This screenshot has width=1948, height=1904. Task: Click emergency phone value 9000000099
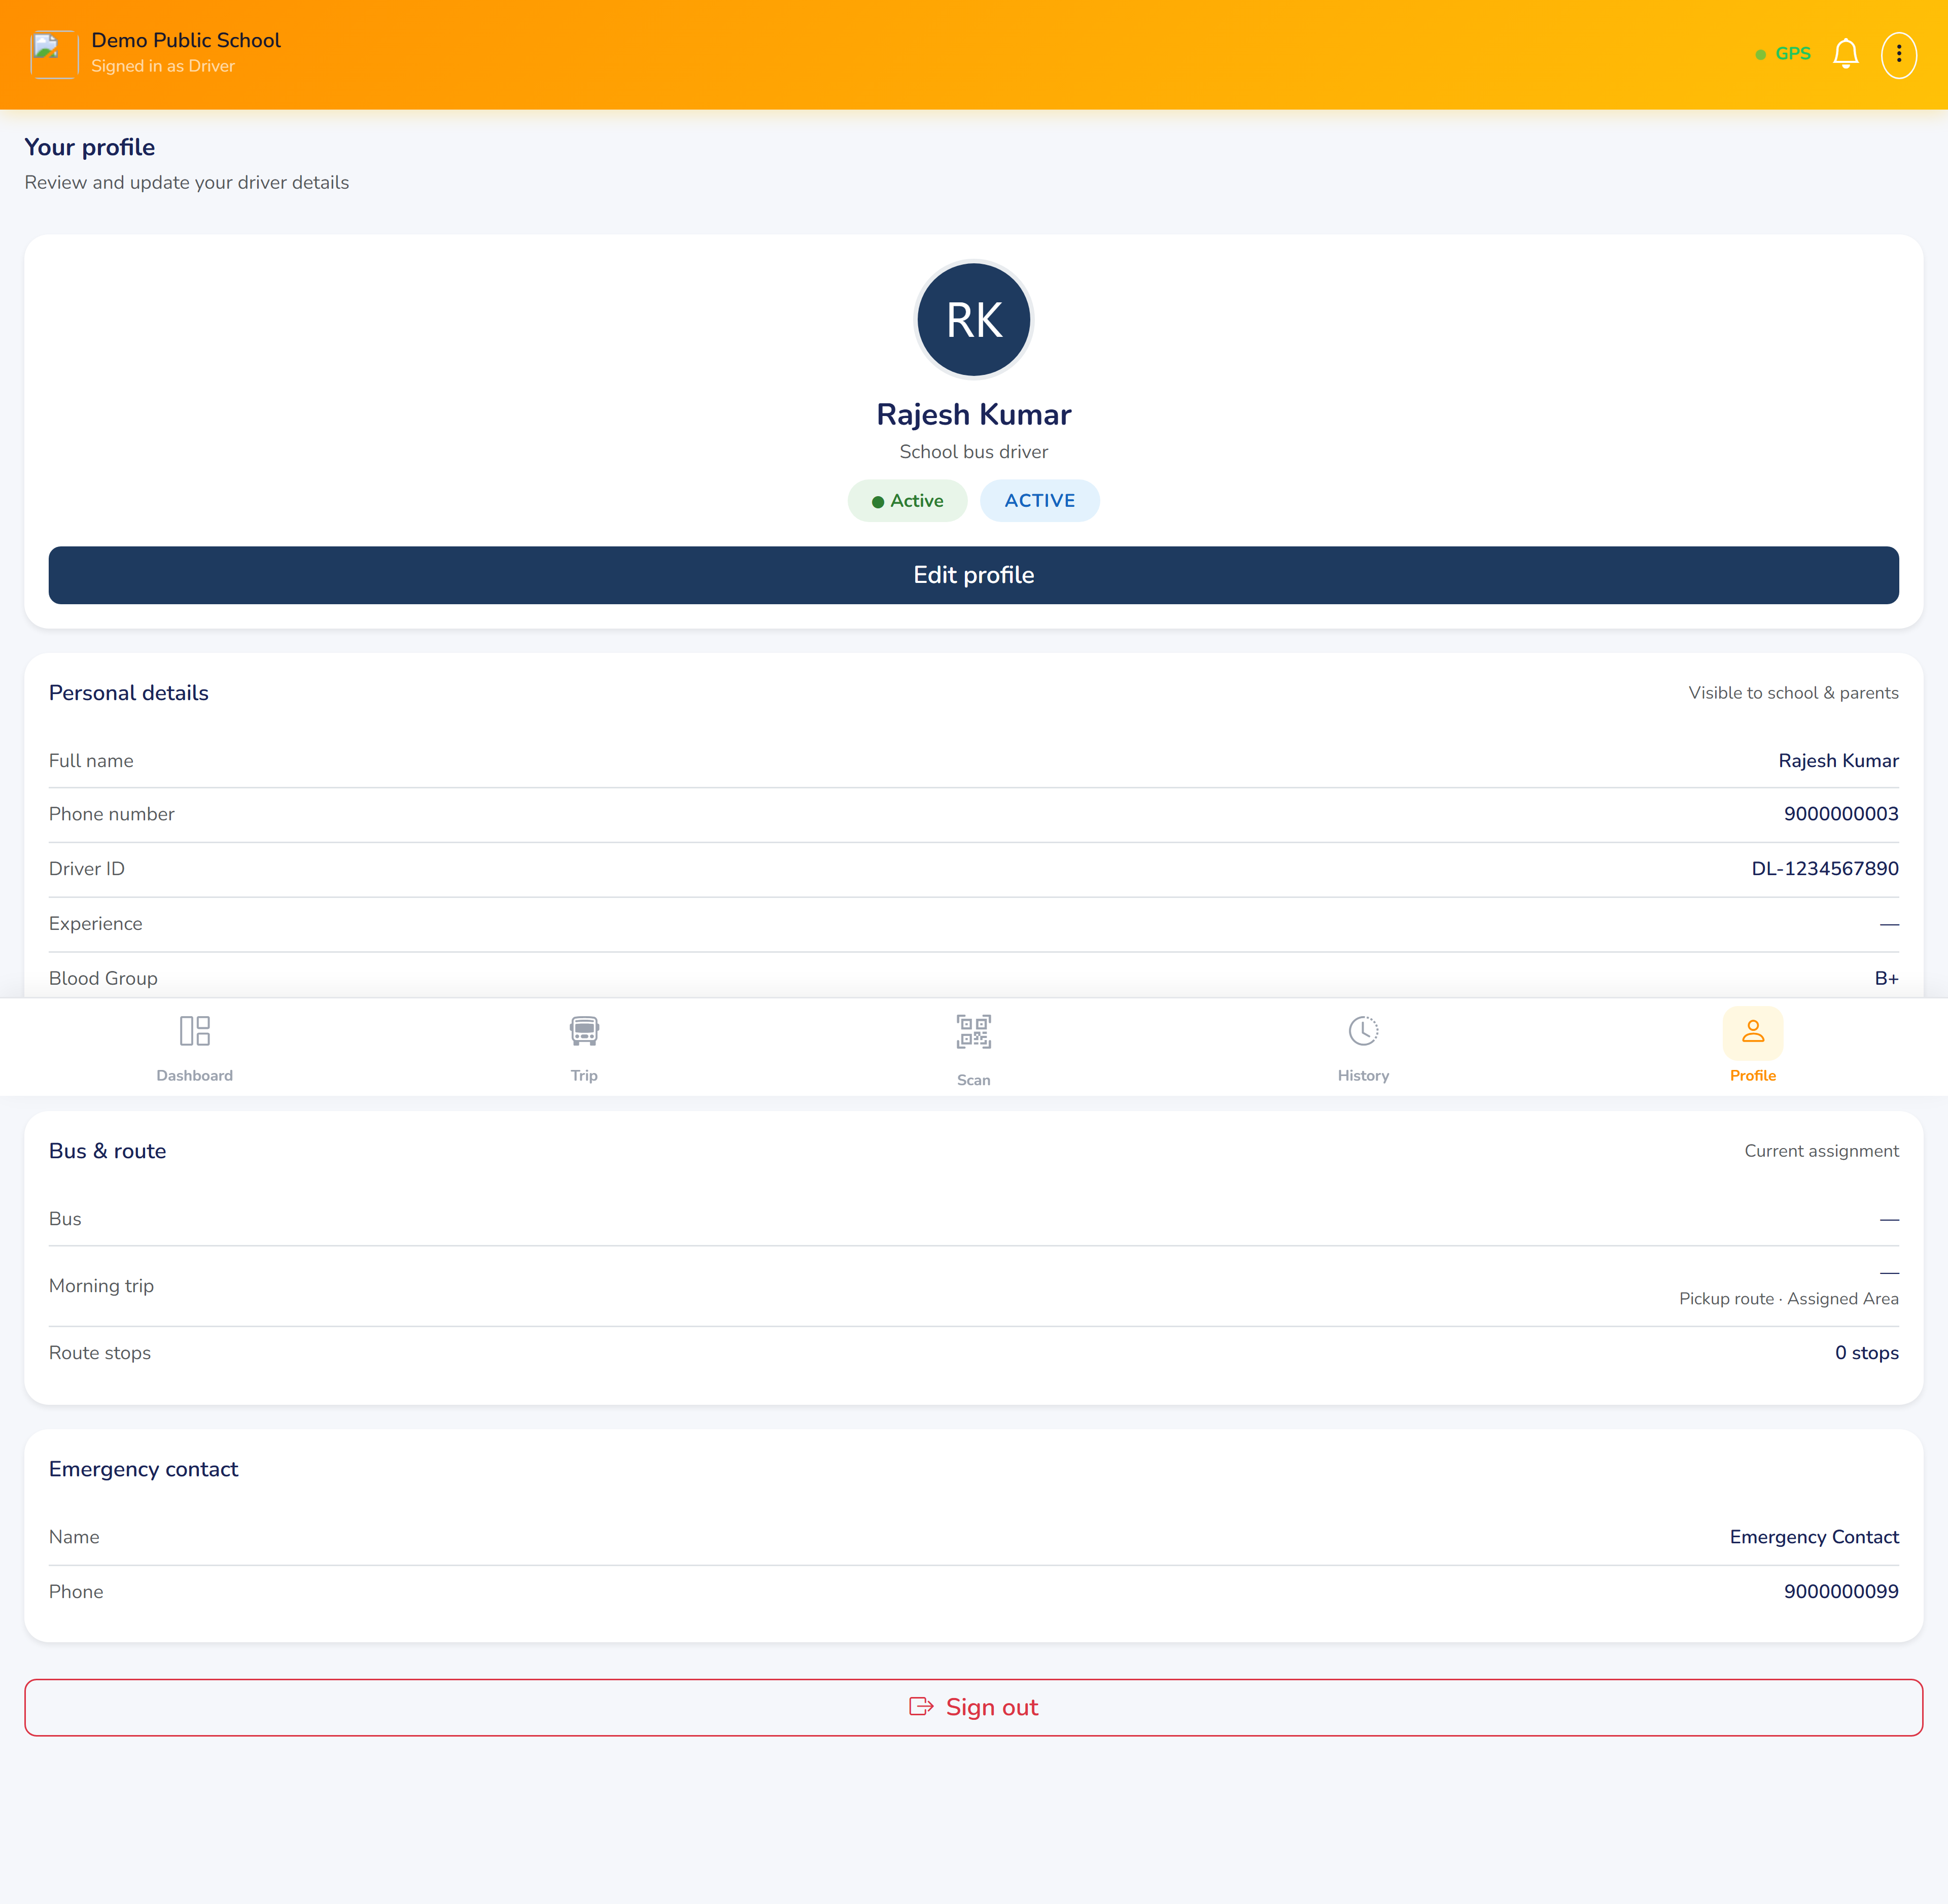(x=1841, y=1592)
